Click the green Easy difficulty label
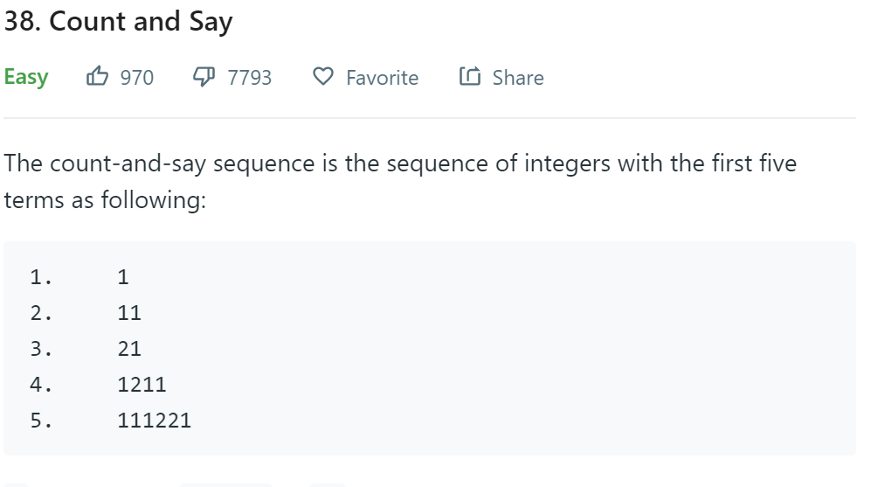 (26, 77)
